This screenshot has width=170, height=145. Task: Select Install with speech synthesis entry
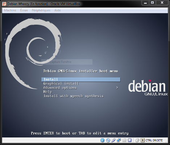(74, 96)
